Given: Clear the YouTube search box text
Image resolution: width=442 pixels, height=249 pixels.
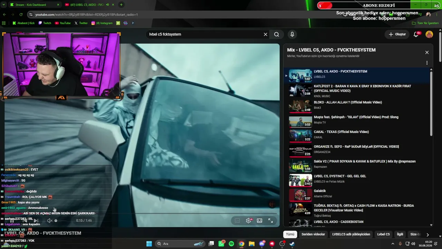Looking at the screenshot, I should [266, 34].
